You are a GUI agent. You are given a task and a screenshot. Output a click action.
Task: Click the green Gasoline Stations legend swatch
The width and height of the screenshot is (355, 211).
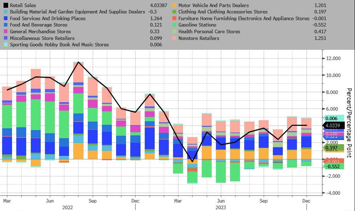coord(174,25)
